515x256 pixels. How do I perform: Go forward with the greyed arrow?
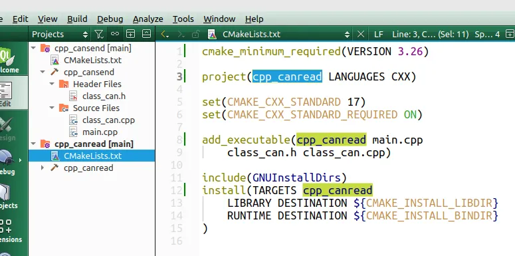[x=181, y=34]
